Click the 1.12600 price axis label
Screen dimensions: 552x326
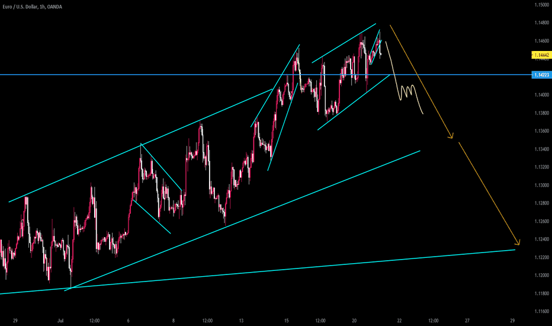point(541,221)
